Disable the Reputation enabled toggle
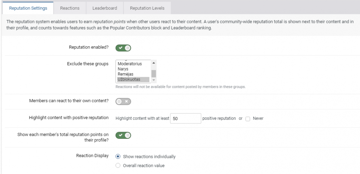360x174 pixels. 123,48
